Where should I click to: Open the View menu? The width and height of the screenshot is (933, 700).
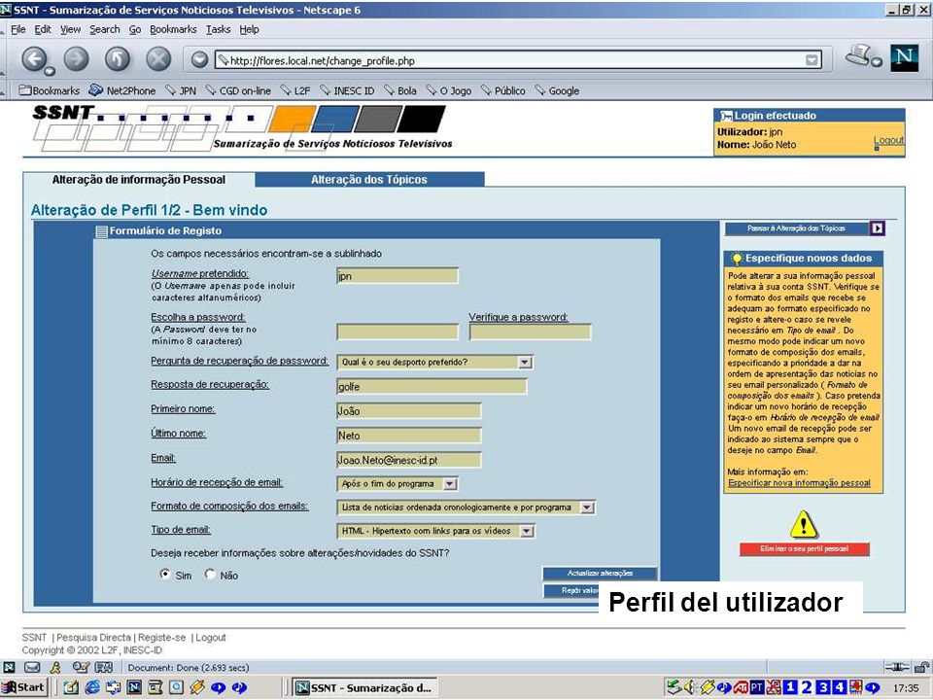(x=70, y=29)
